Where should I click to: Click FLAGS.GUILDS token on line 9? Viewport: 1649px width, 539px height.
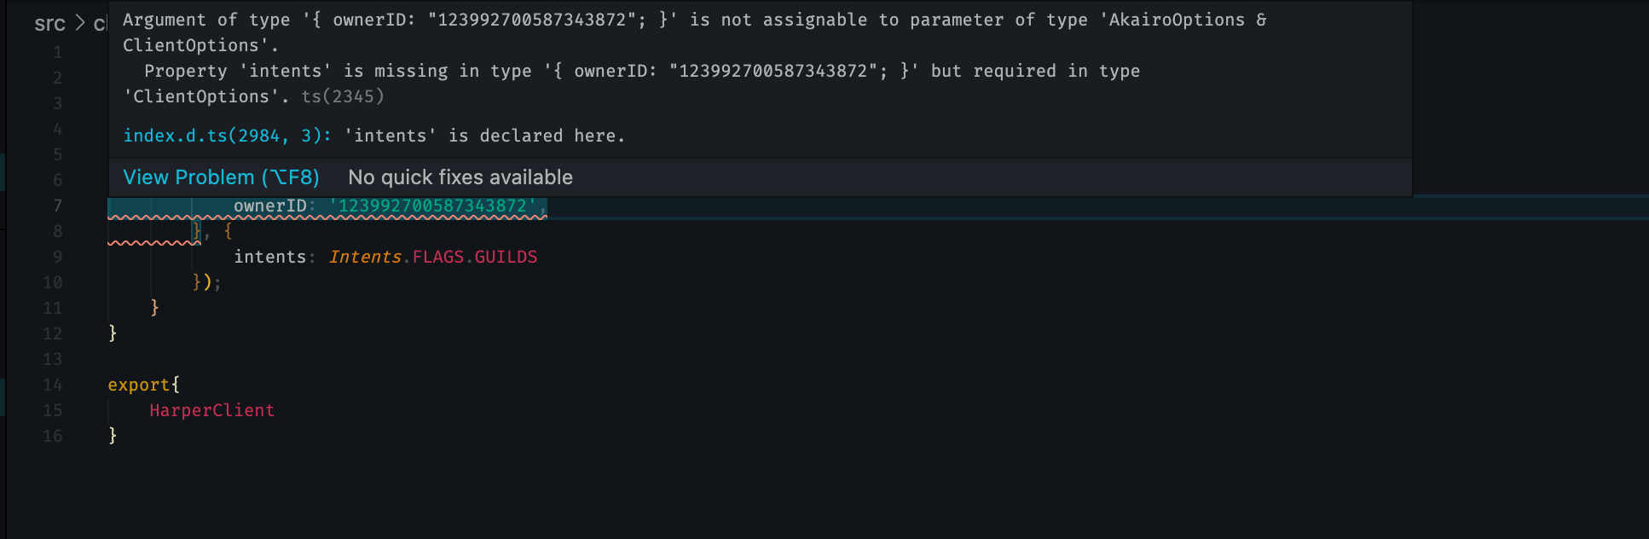pyautogui.click(x=474, y=256)
